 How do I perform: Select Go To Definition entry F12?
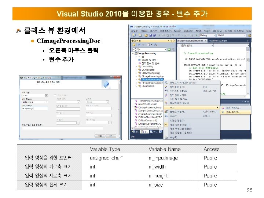pyautogui.click(x=192, y=87)
